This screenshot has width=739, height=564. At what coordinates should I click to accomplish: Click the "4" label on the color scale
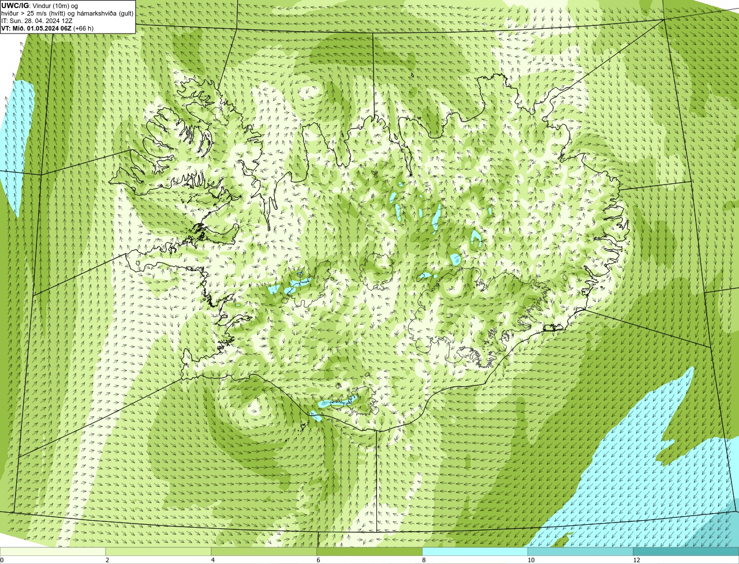tap(212, 560)
